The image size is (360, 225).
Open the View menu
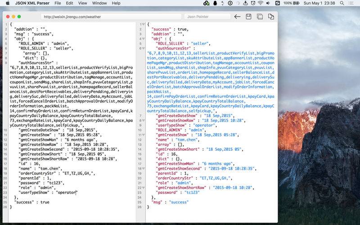click(82, 3)
